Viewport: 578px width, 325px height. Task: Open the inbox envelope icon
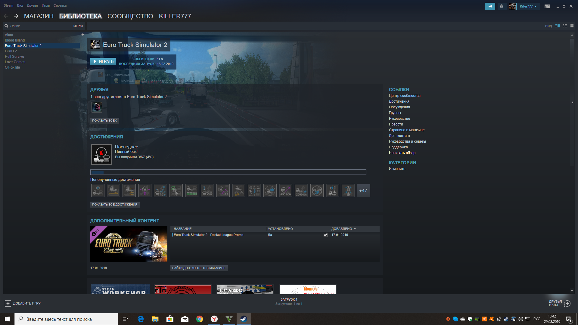click(x=502, y=6)
